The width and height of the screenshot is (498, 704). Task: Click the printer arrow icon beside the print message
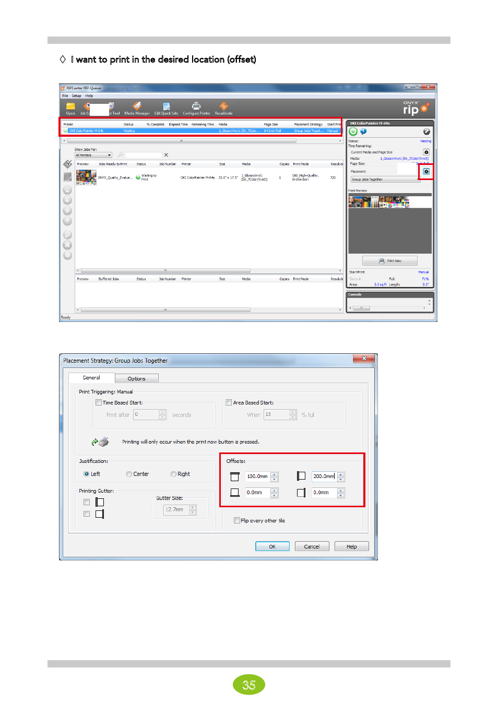(100, 442)
